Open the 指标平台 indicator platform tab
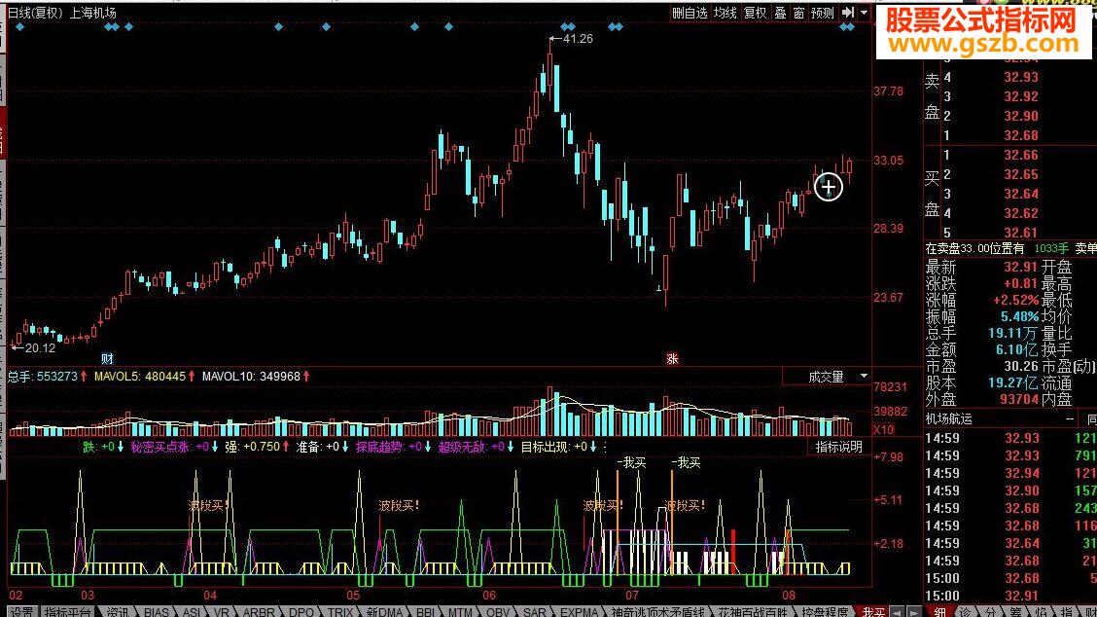Viewport: 1097px width, 617px height. coord(68,611)
